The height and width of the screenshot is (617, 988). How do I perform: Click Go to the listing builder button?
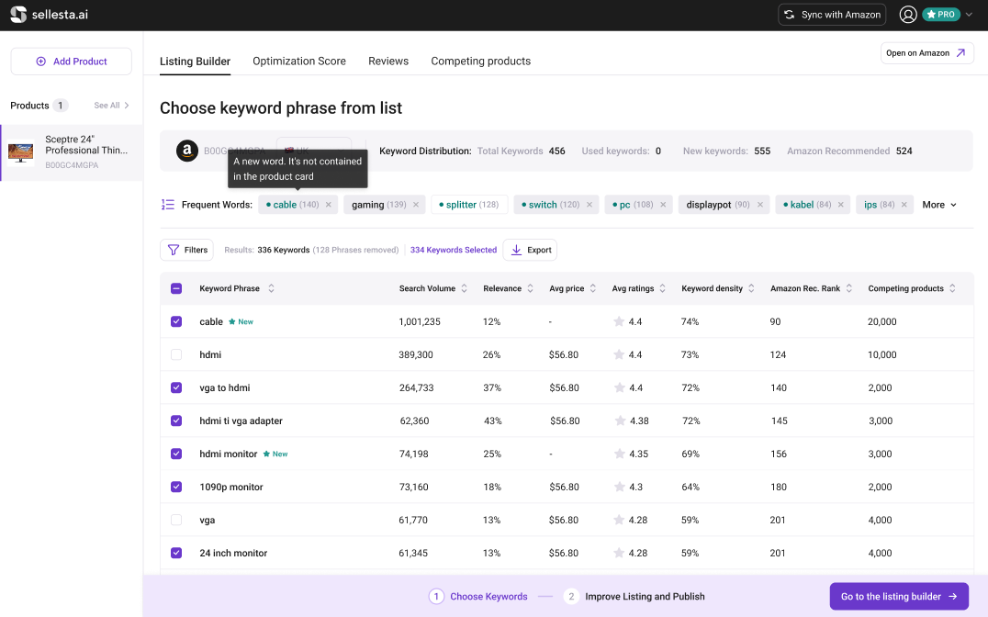click(899, 596)
